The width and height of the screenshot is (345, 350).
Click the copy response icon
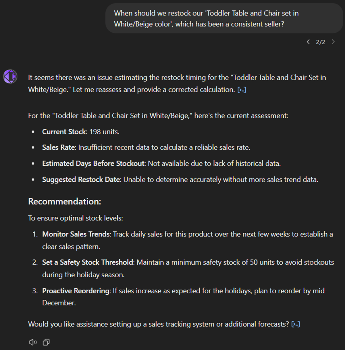click(x=46, y=342)
